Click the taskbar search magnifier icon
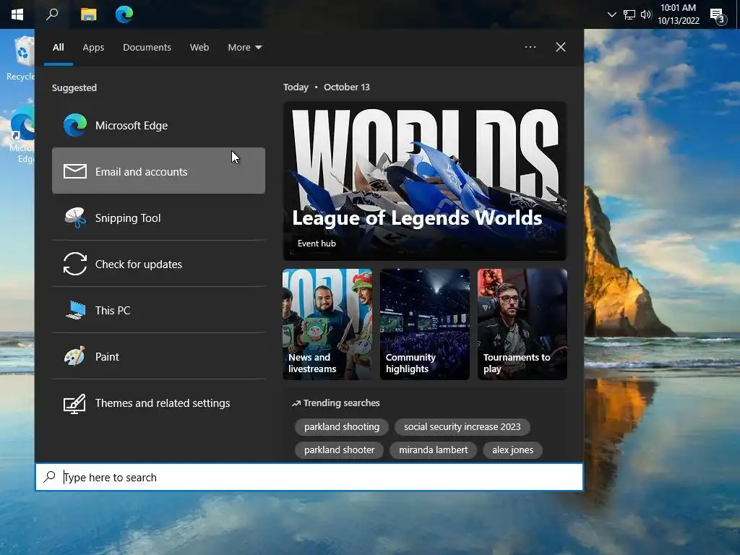 pos(52,14)
